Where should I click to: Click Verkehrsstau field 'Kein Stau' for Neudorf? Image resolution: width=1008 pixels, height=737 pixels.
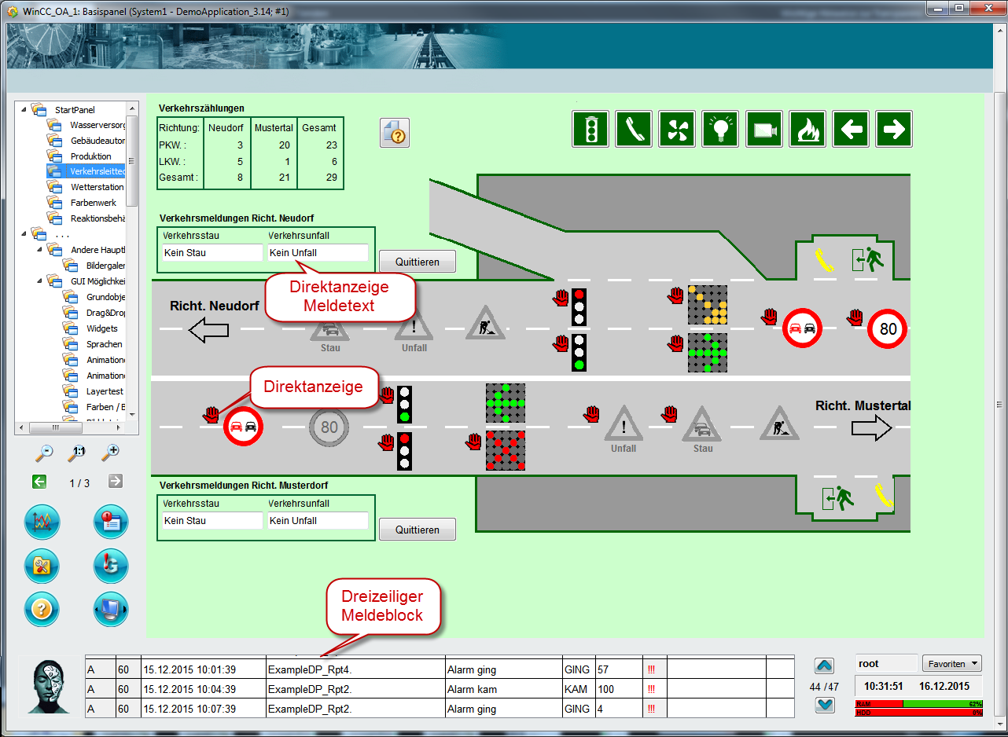[x=212, y=253]
